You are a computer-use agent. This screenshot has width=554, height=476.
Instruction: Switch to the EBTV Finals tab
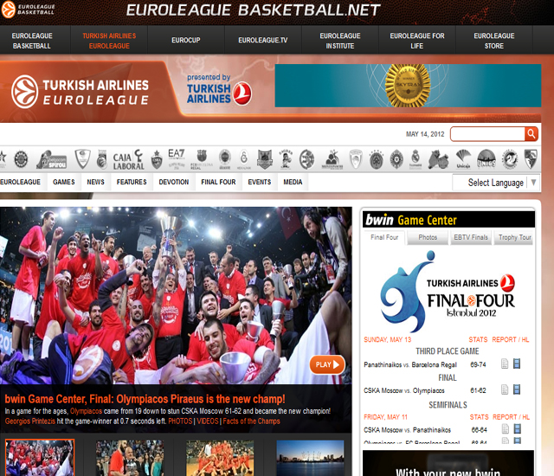tap(471, 237)
